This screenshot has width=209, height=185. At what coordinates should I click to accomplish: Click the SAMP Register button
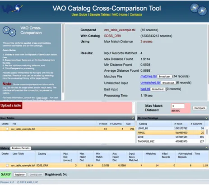click(20, 175)
